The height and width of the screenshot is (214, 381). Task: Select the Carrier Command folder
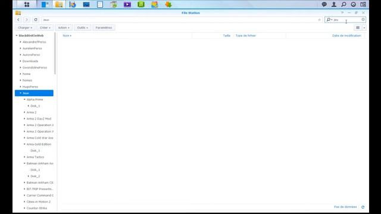(40, 196)
